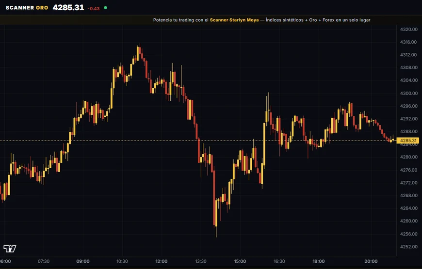Click the 4300.00 price axis label
The width and height of the screenshot is (422, 269).
point(408,94)
